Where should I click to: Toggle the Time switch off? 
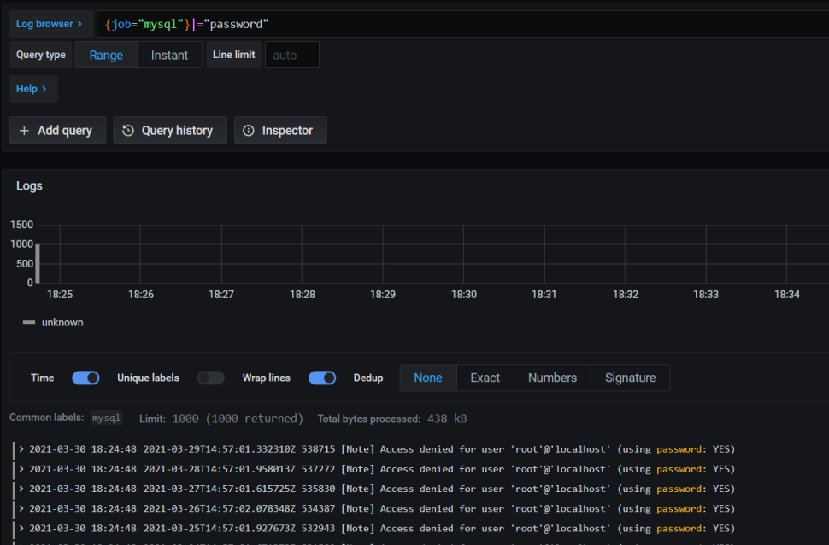[x=85, y=378]
